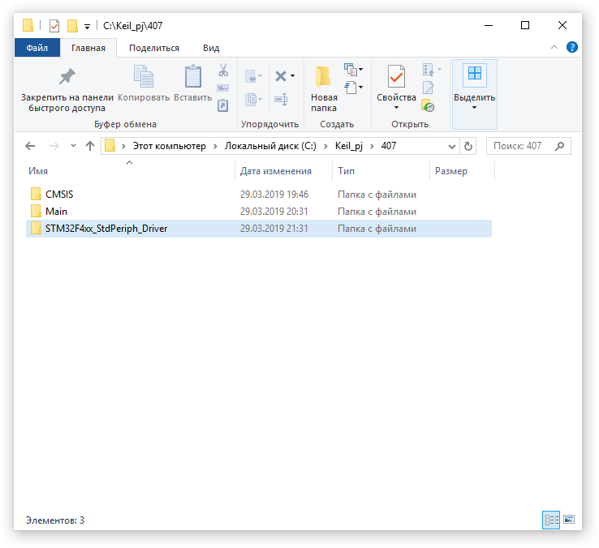
Task: Click the New item icon in ribbon
Action: coord(351,70)
